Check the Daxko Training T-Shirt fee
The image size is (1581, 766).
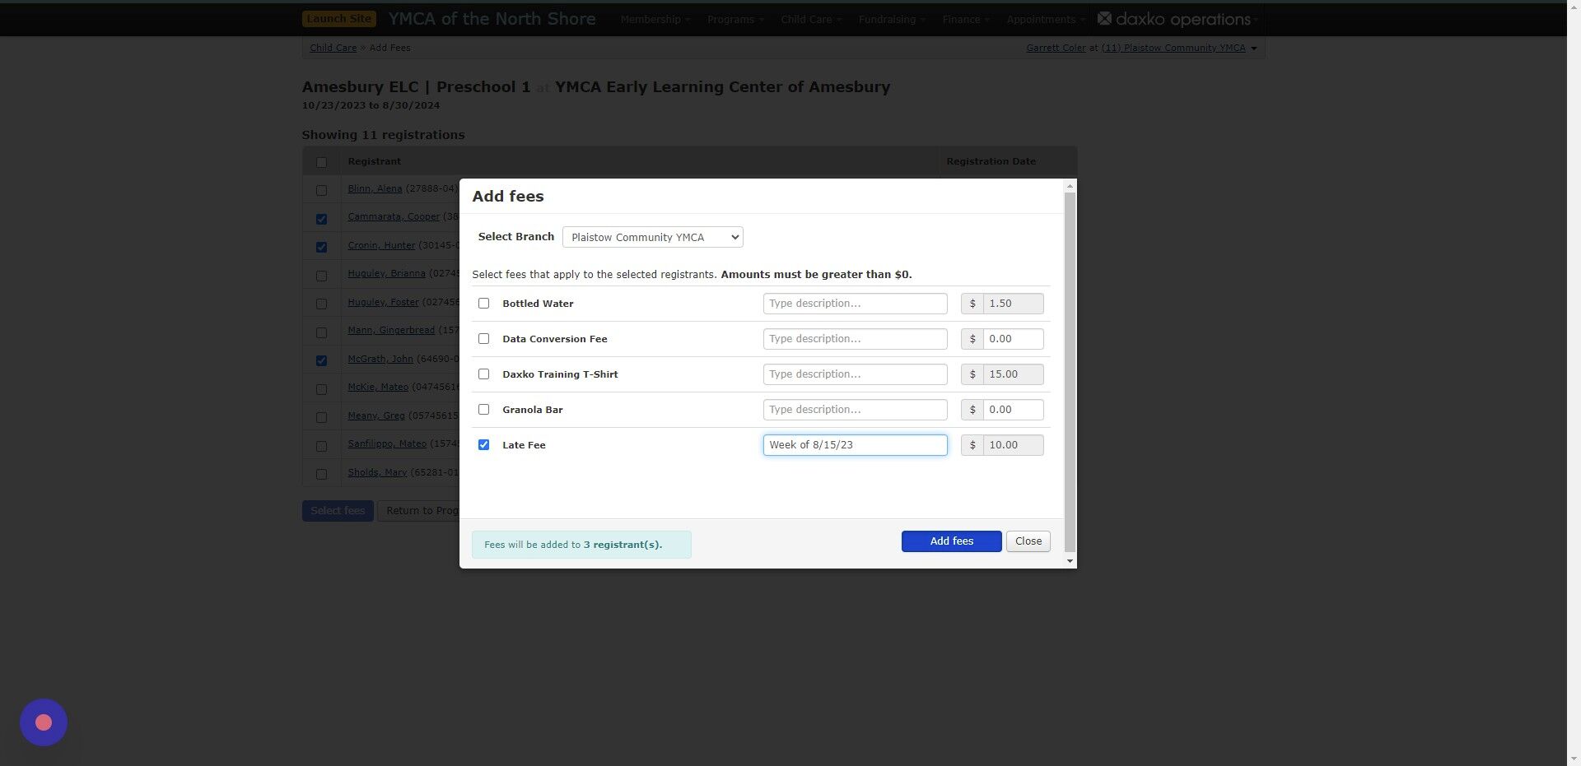click(483, 374)
